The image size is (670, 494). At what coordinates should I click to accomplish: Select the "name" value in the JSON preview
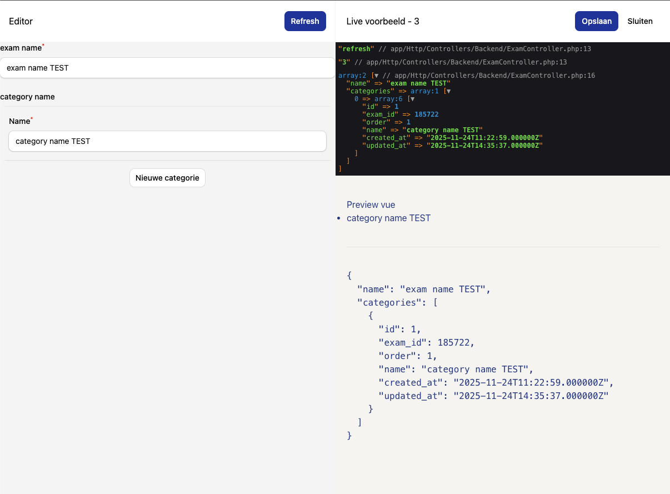pos(444,289)
